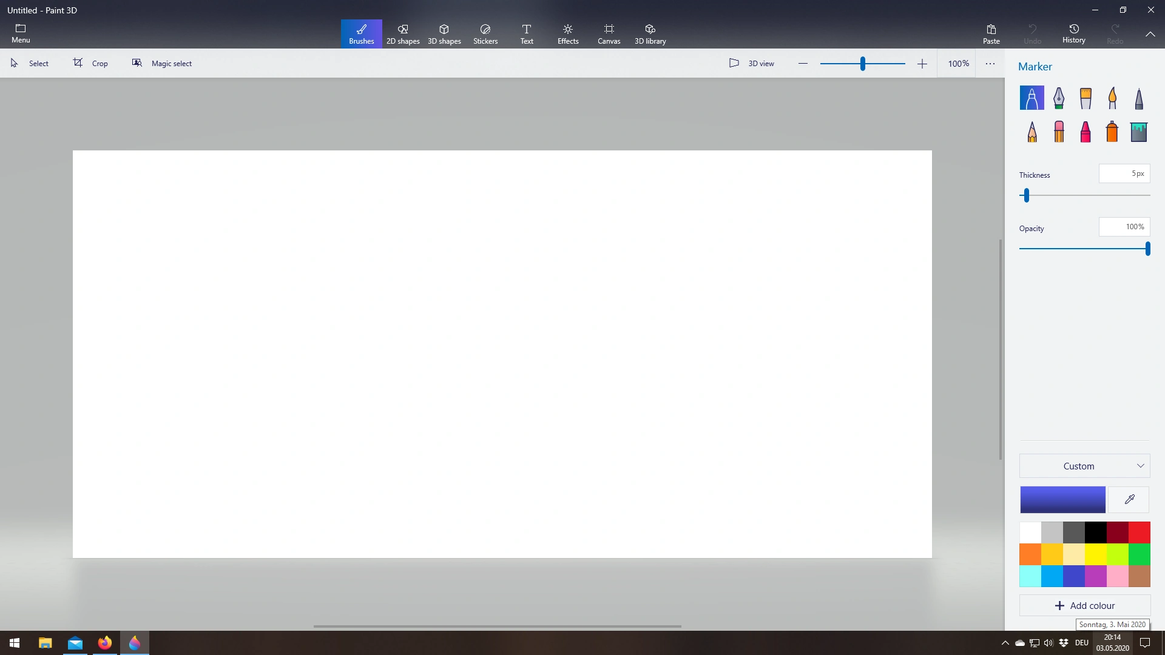Image resolution: width=1165 pixels, height=655 pixels.
Task: Open the three-dots more options menu
Action: pos(990,63)
